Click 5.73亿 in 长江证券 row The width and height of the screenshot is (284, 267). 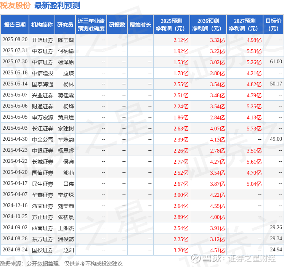coord(254,129)
